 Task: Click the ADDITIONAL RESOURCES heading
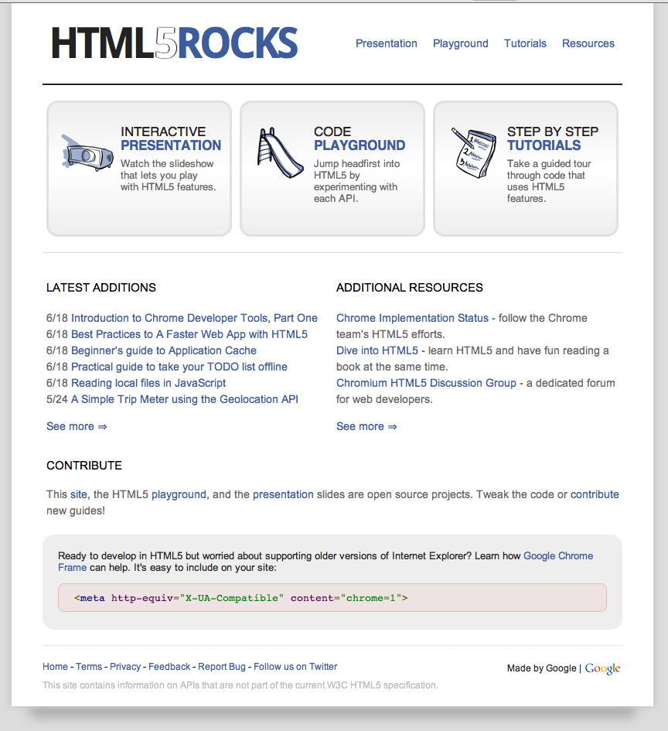click(x=410, y=288)
